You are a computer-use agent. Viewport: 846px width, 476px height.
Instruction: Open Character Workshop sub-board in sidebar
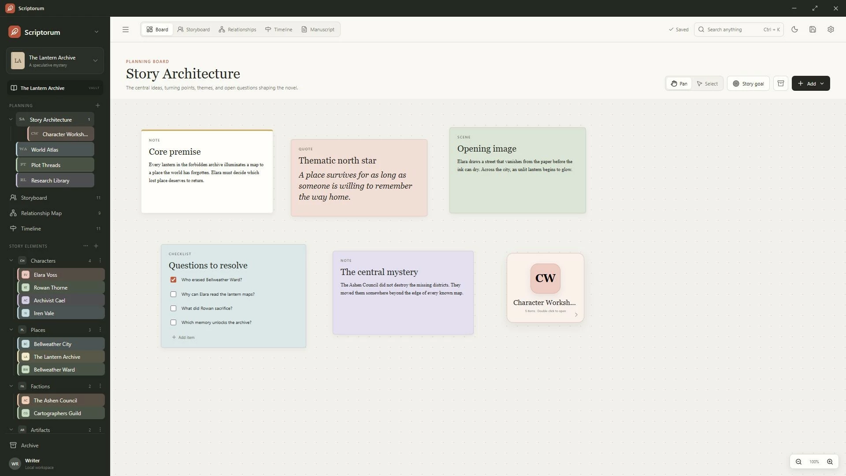tap(61, 134)
